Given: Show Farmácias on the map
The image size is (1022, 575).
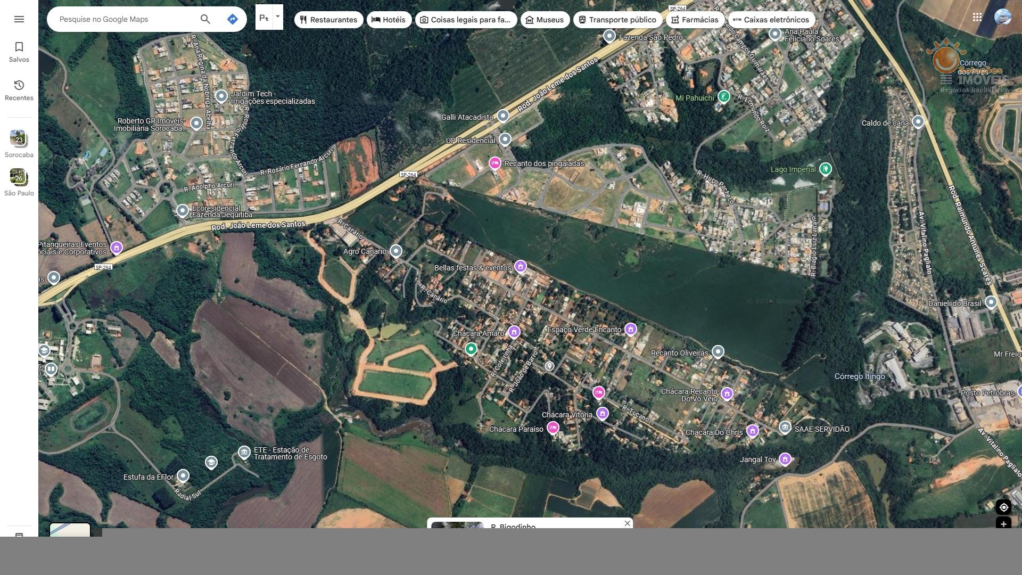Looking at the screenshot, I should pos(695,20).
